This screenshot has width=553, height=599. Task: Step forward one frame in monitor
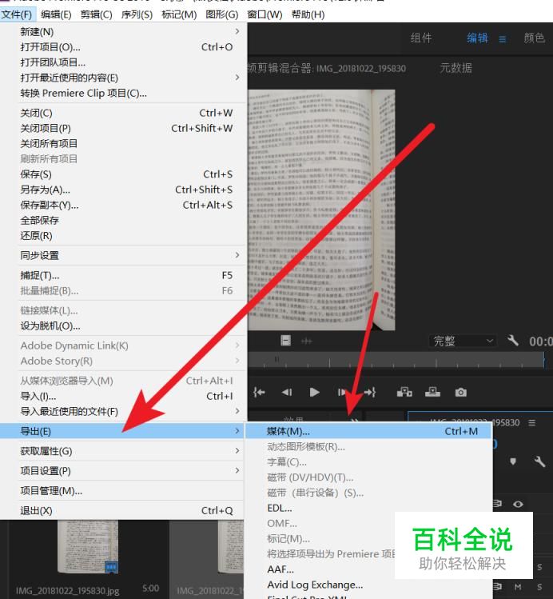coord(341,392)
